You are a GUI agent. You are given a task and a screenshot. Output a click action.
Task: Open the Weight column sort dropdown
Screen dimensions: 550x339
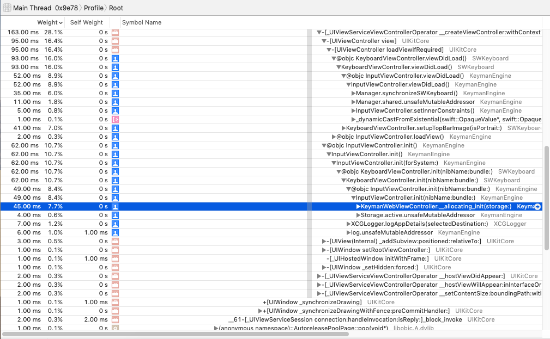pyautogui.click(x=59, y=22)
